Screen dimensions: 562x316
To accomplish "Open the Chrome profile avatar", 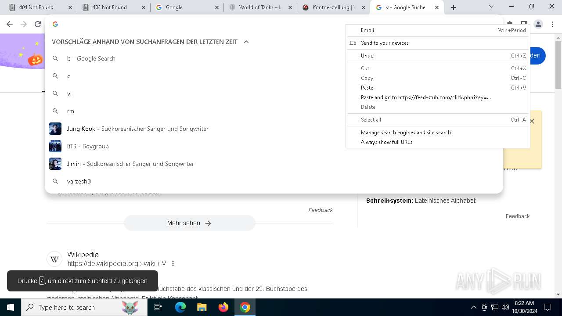I will coord(538,24).
